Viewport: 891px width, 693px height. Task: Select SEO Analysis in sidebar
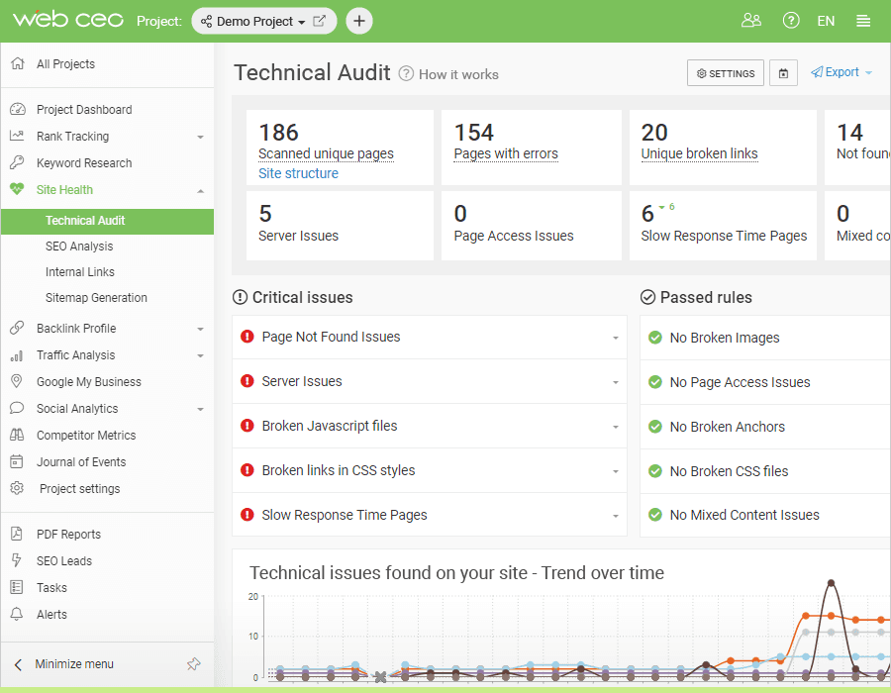click(x=79, y=246)
